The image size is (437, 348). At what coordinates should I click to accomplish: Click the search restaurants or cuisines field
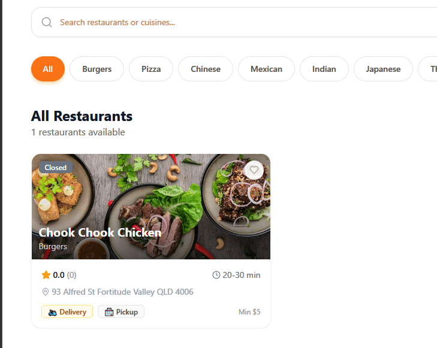tap(234, 22)
